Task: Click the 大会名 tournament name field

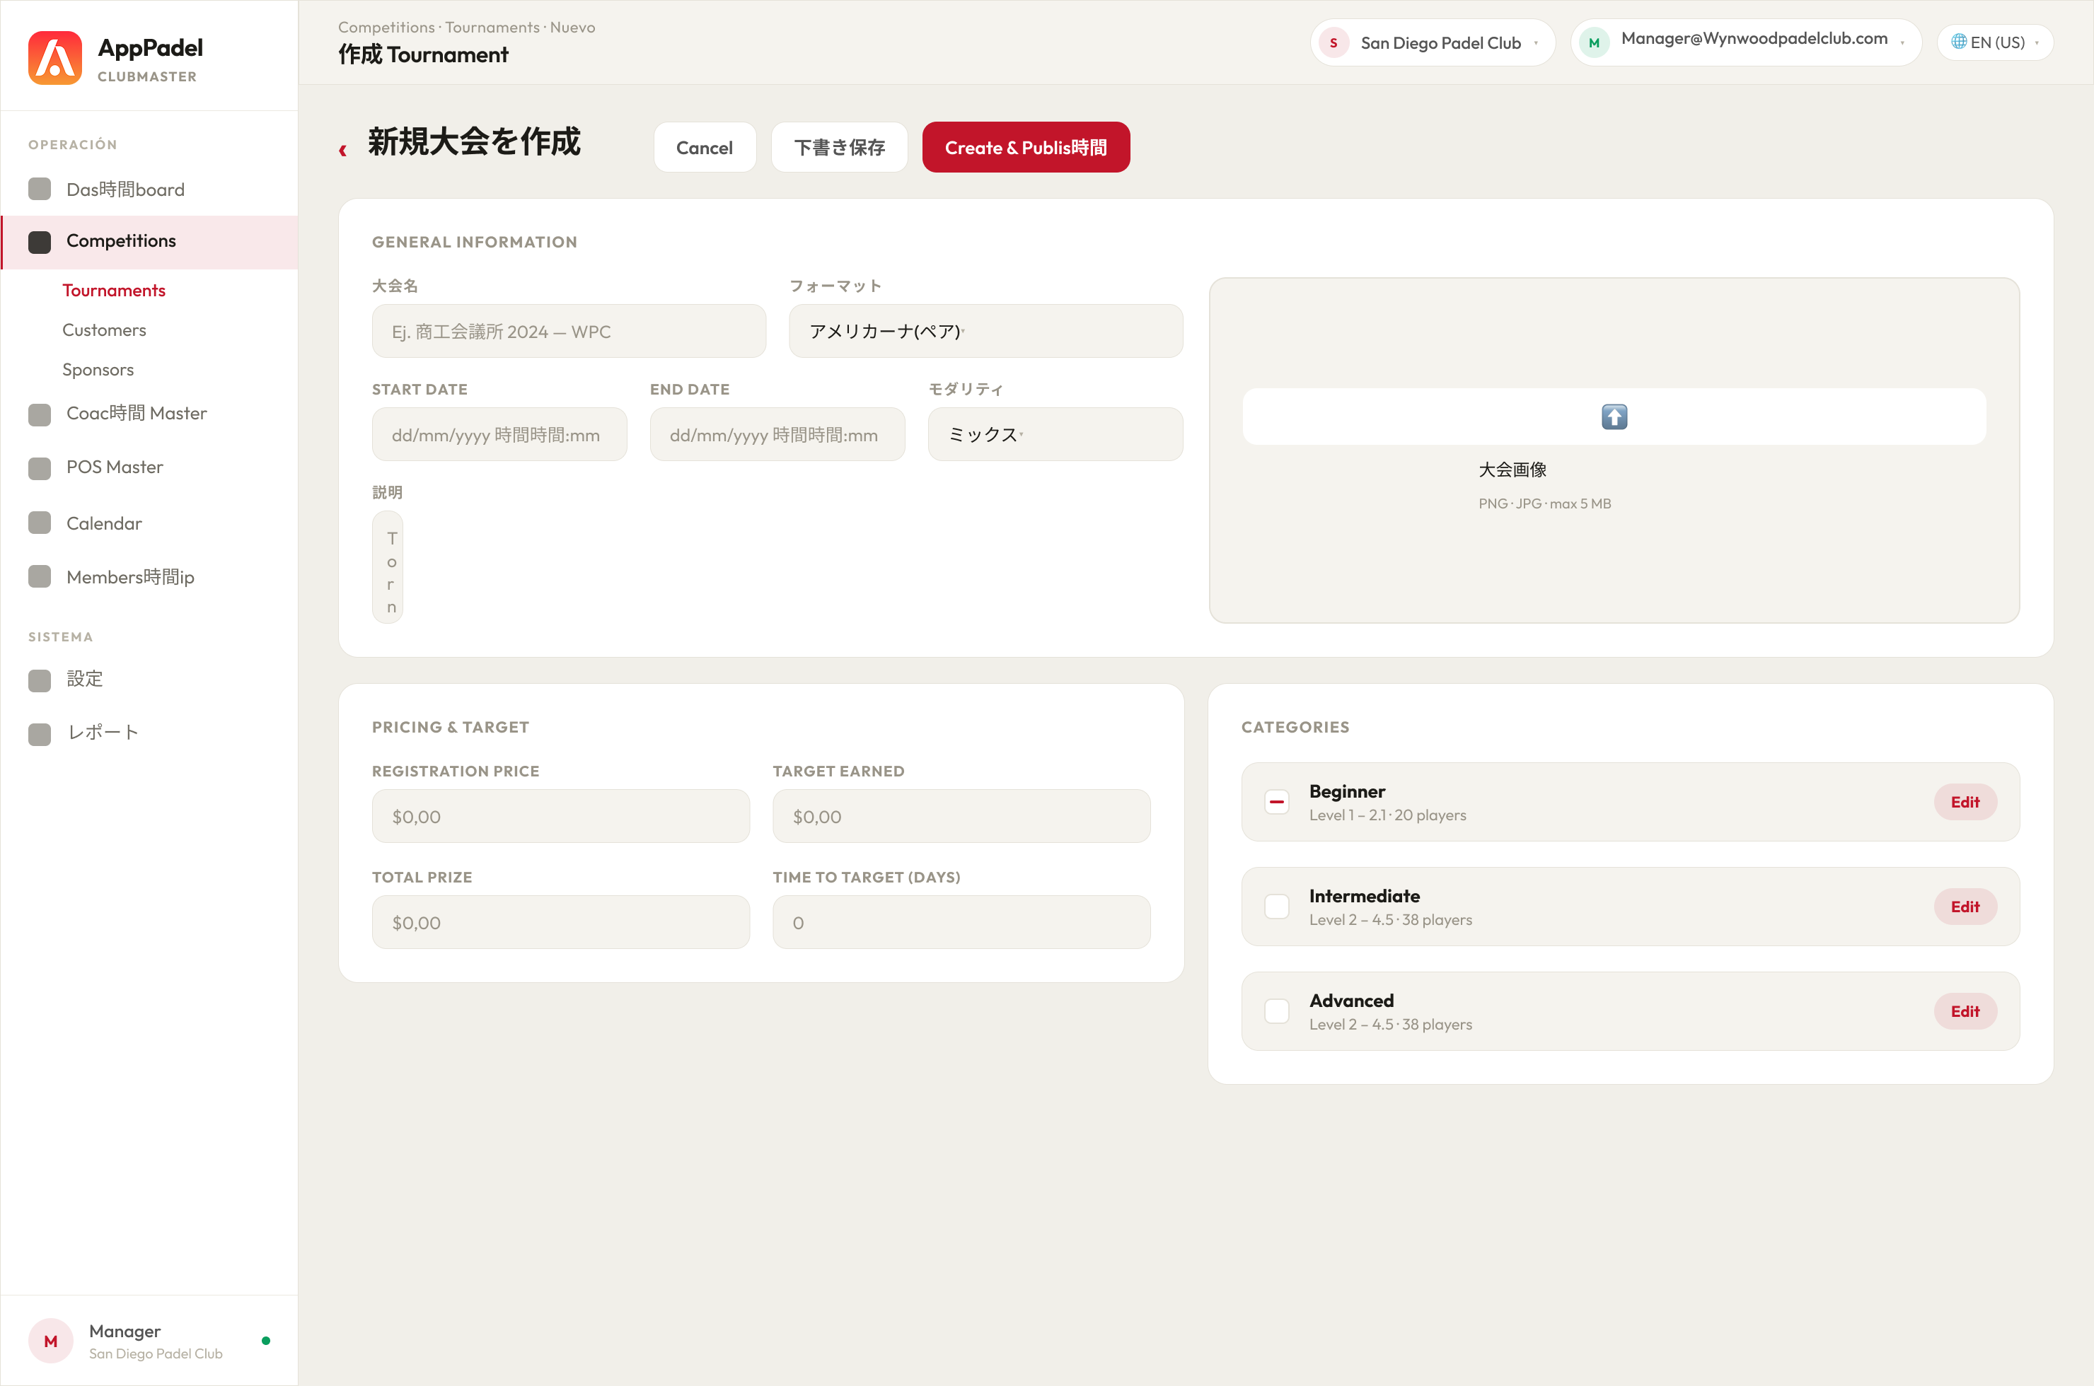Action: click(x=569, y=332)
